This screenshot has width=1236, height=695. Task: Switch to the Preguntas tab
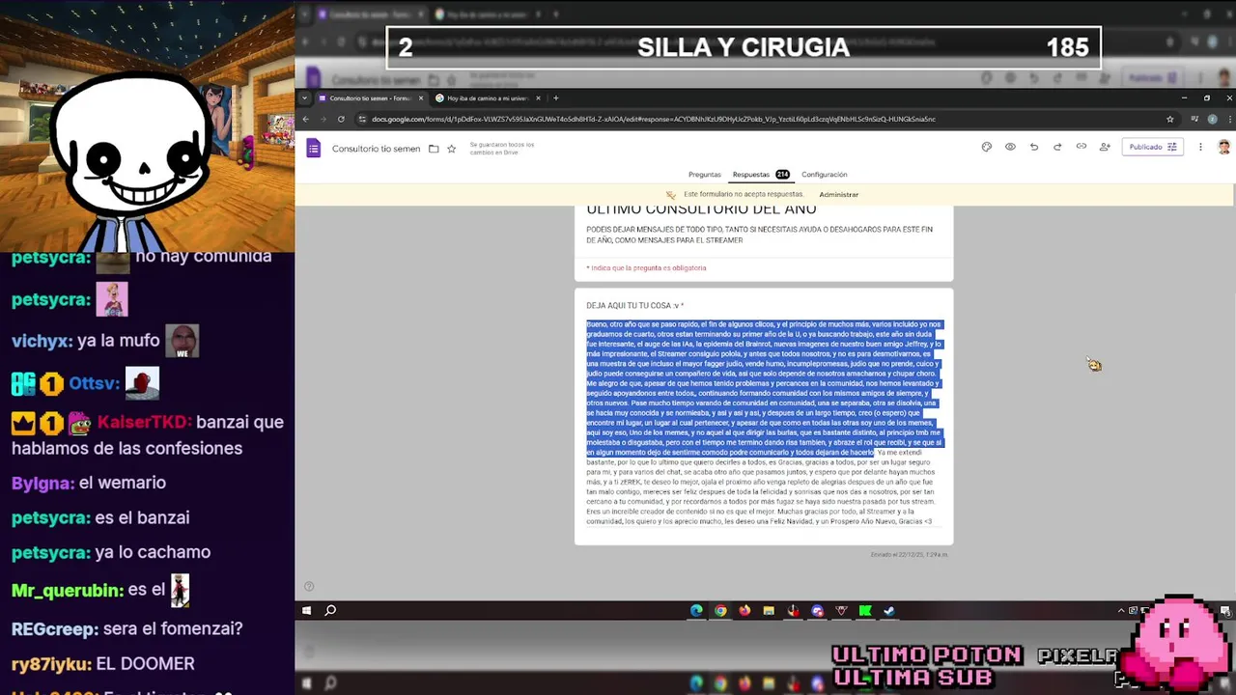coord(704,175)
